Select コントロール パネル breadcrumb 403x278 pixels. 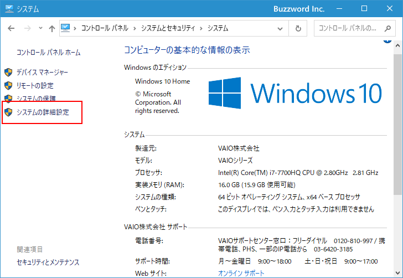pos(105,28)
